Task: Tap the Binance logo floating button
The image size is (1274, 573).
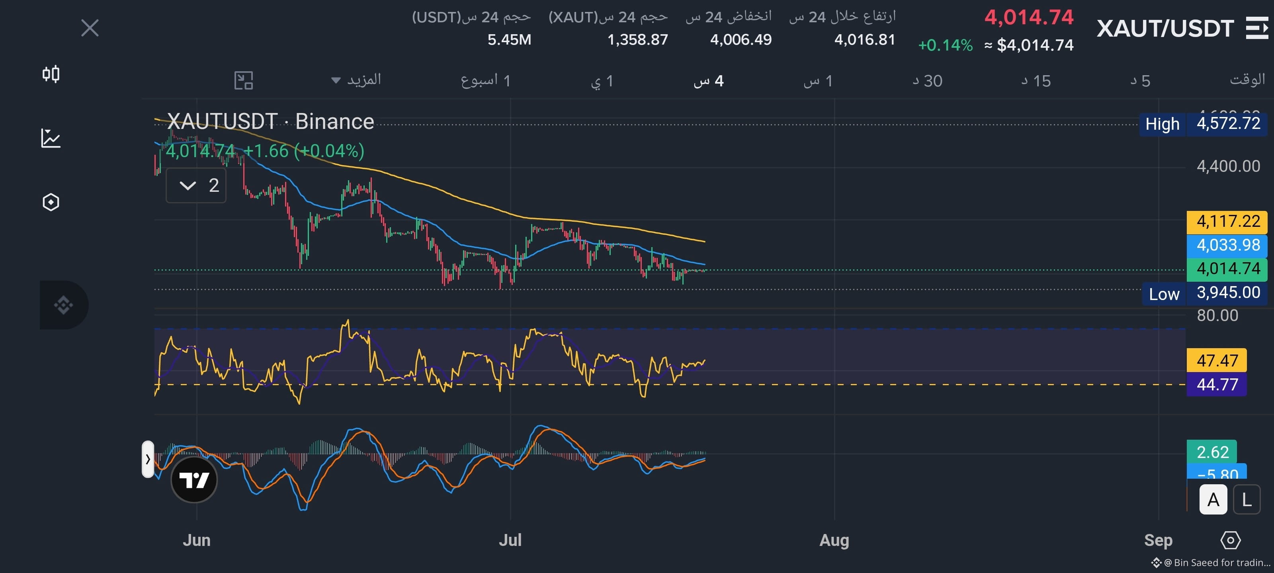Action: [x=64, y=304]
